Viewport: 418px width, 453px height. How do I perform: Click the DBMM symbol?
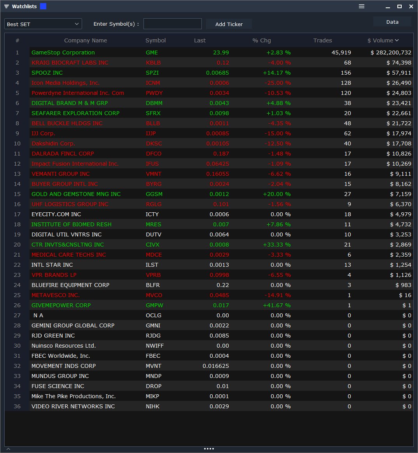(154, 103)
